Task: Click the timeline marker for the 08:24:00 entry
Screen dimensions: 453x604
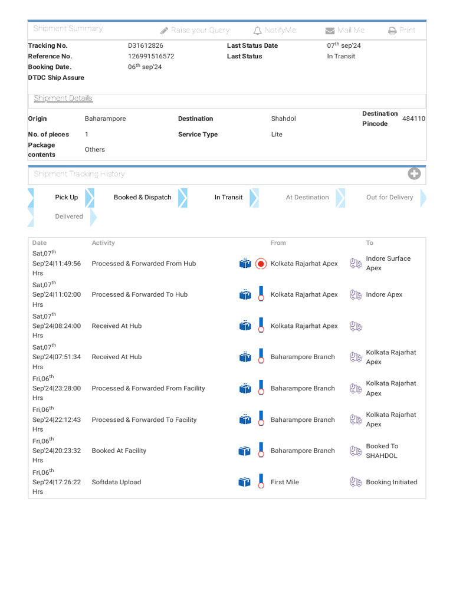Action: pos(261,325)
